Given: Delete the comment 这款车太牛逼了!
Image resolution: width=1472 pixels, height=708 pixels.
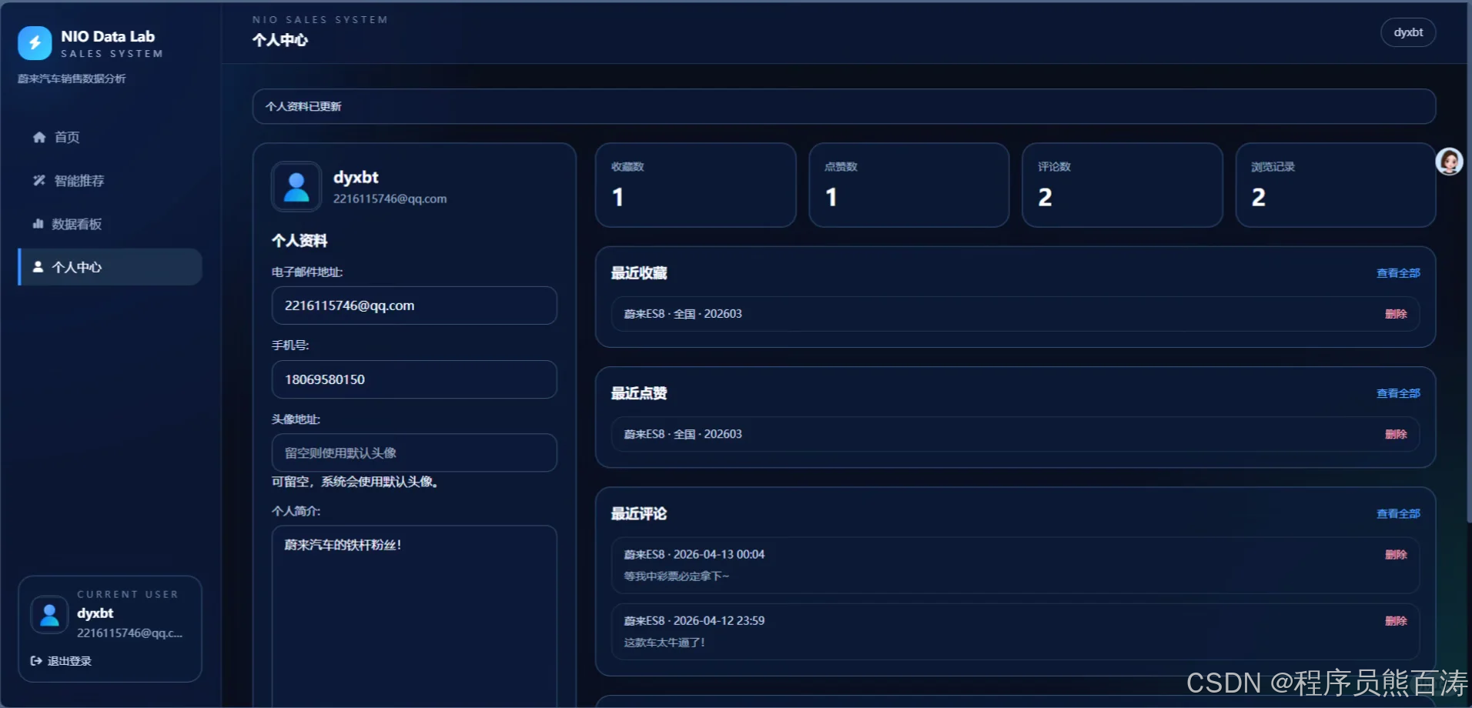Looking at the screenshot, I should (1396, 620).
